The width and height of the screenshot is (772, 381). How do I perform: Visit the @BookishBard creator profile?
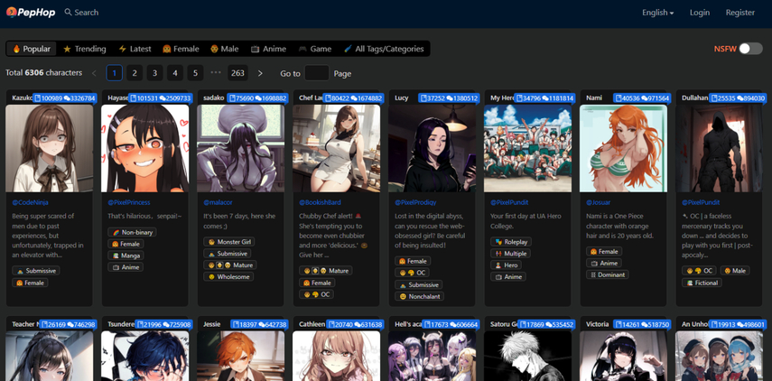click(x=320, y=202)
